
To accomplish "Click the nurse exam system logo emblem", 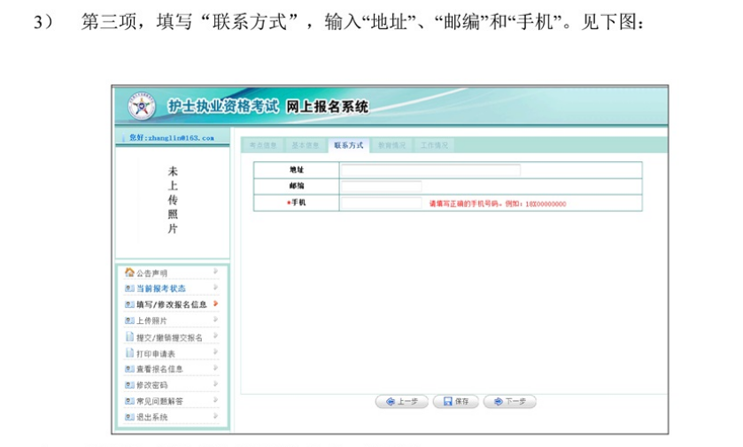I will click(x=141, y=106).
